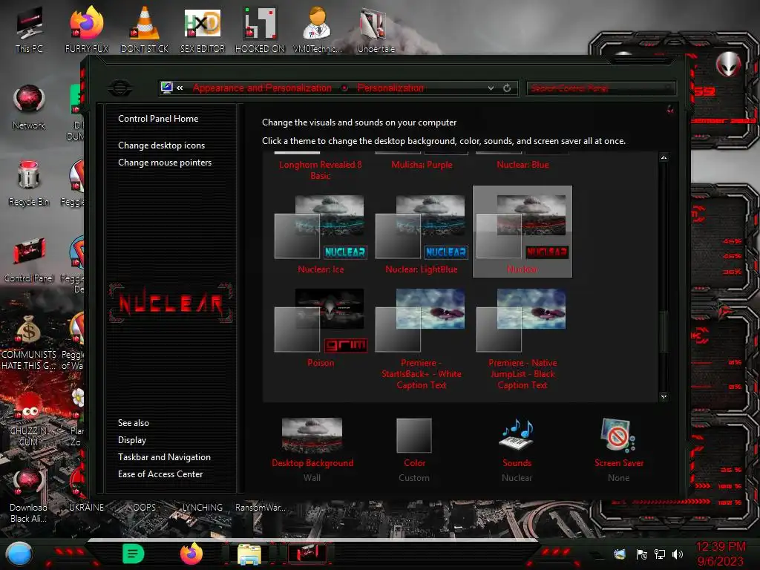Viewport: 760px width, 570px height.
Task: Open Change mouse pointers link
Action: coord(165,163)
